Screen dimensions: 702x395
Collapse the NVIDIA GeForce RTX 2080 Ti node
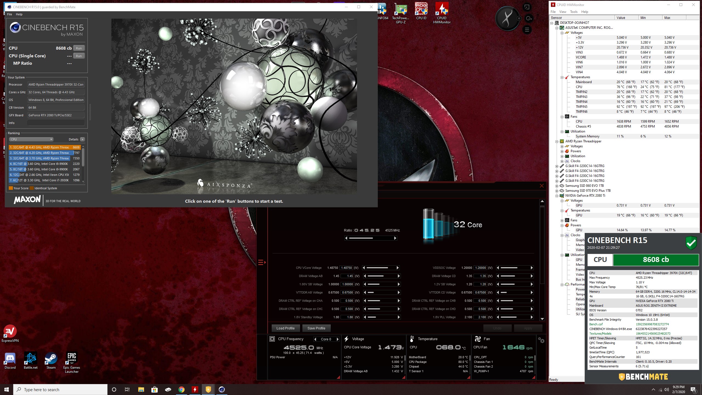click(x=557, y=196)
